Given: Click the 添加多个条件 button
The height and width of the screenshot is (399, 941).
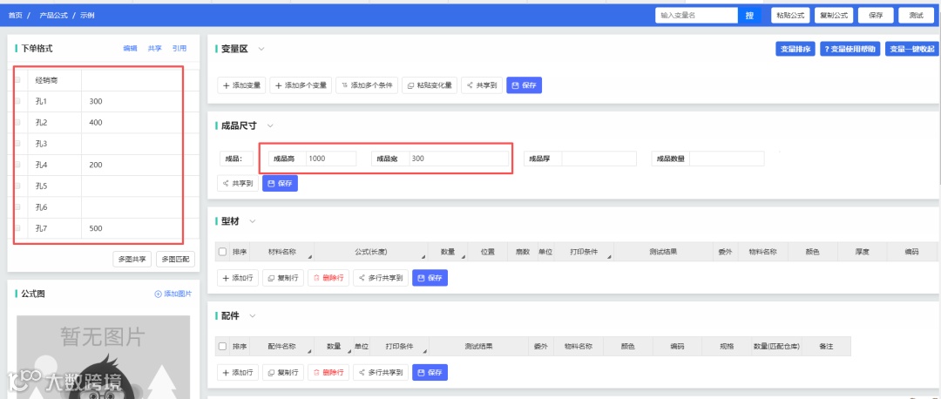Looking at the screenshot, I should pyautogui.click(x=367, y=85).
